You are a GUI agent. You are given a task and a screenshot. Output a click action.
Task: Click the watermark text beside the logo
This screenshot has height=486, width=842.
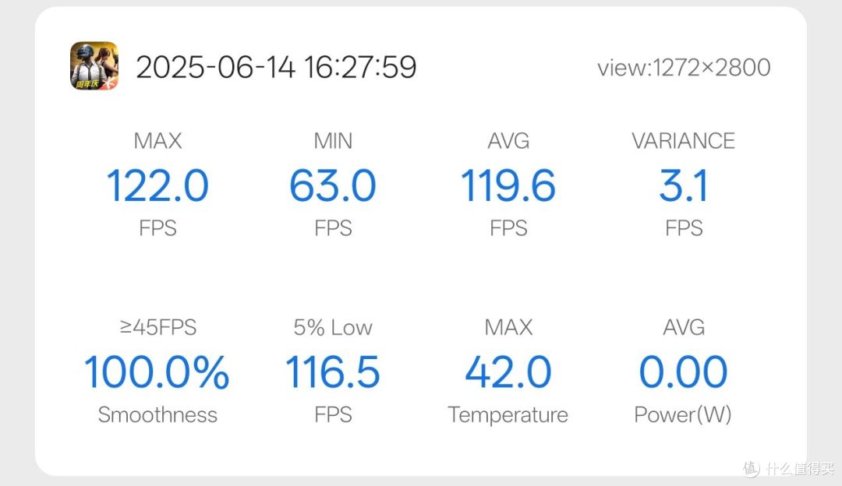click(x=800, y=468)
